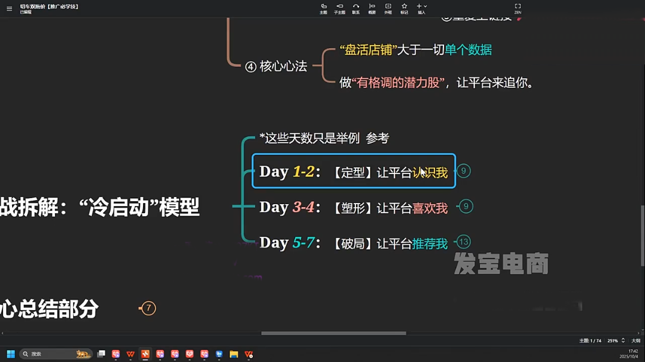Open the 标记 marker star icon

404,8
